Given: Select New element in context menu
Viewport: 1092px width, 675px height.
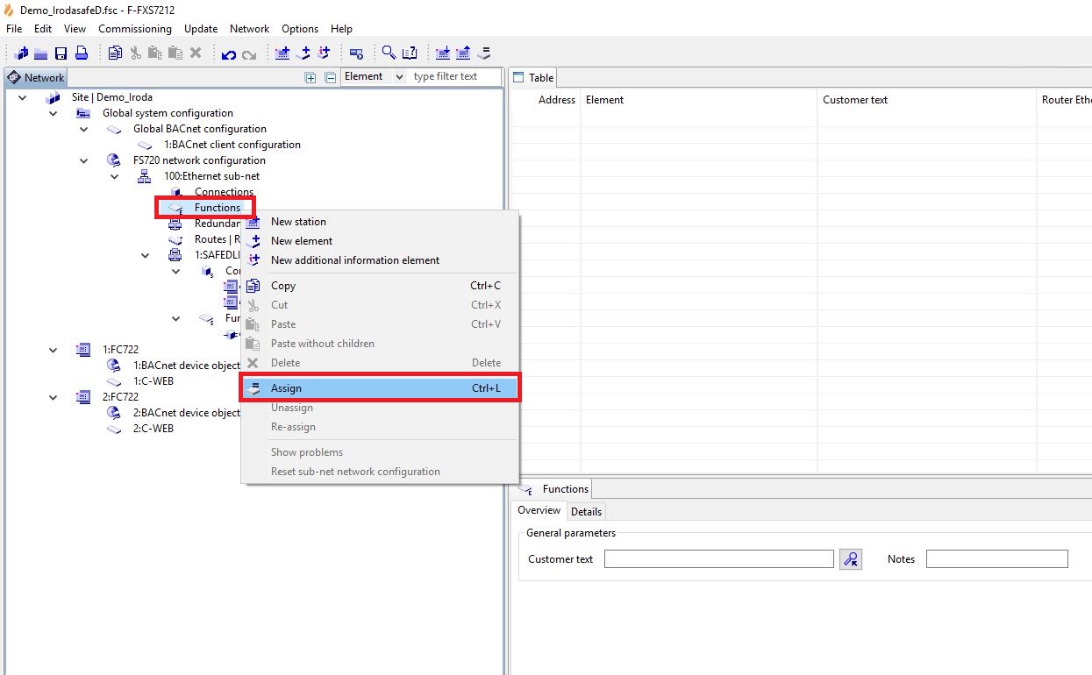Looking at the screenshot, I should (301, 241).
